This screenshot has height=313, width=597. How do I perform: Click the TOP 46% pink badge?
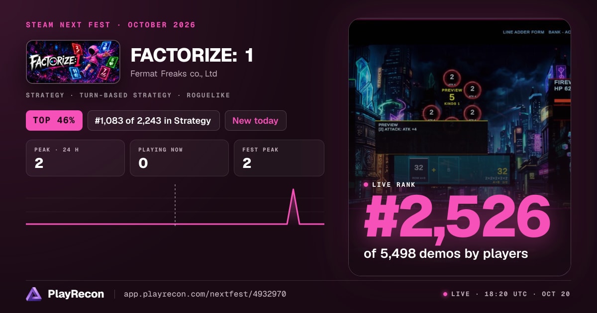coord(54,120)
